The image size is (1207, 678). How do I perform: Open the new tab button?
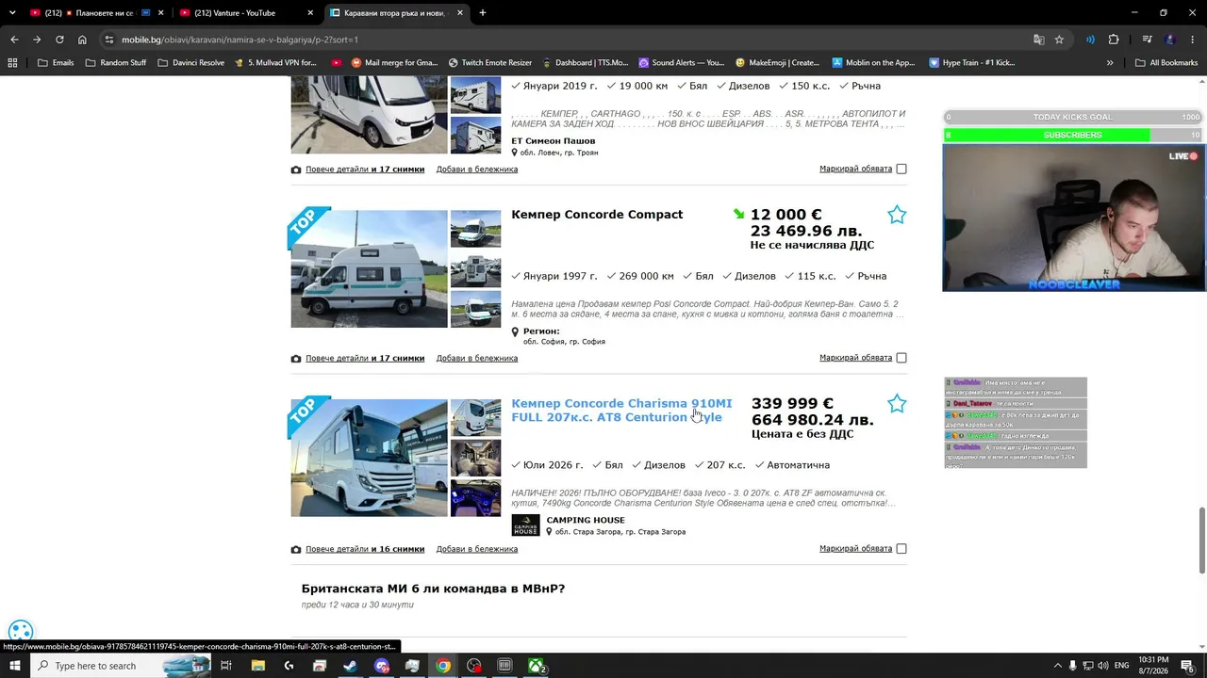tap(483, 13)
